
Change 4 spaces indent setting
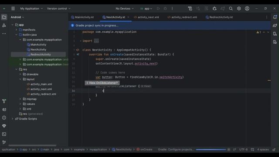tap(263, 150)
